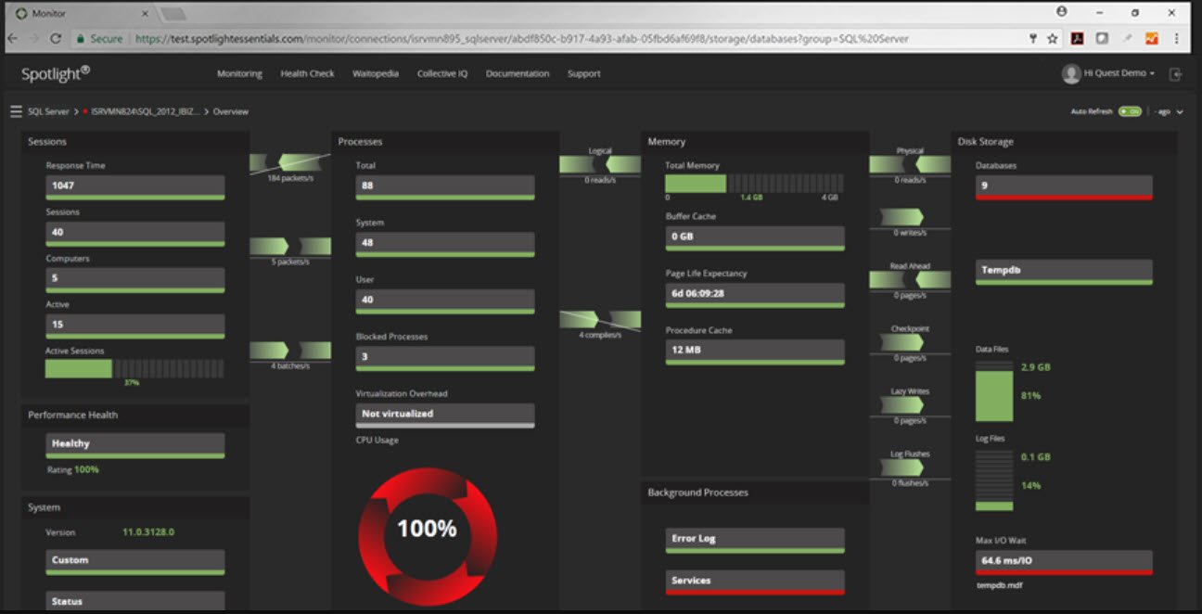
Task: Click the saved-password key icon in address bar
Action: click(x=1033, y=39)
